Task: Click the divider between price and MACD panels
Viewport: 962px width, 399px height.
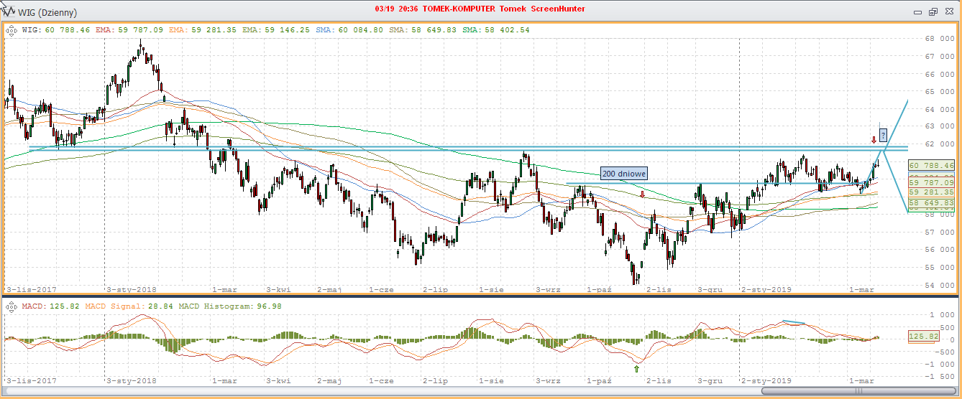Action: [480, 296]
